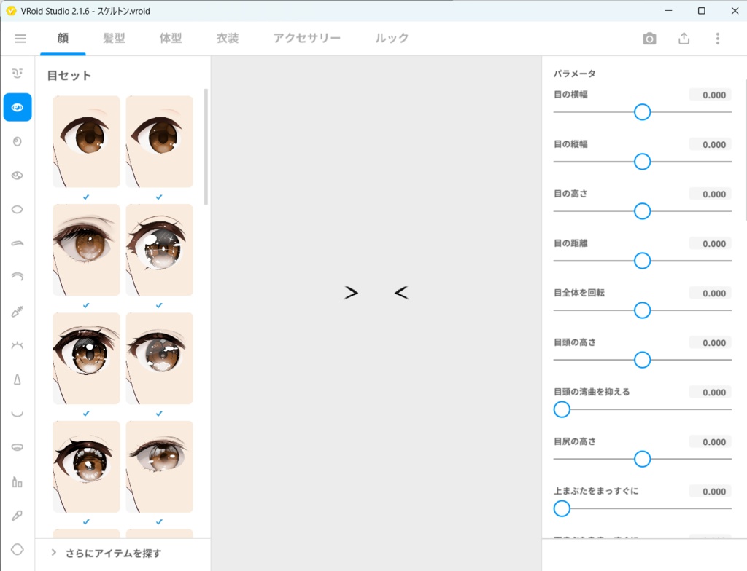Select second-row right sparkly eye thumbnail
This screenshot has width=747, height=571.
coord(160,250)
